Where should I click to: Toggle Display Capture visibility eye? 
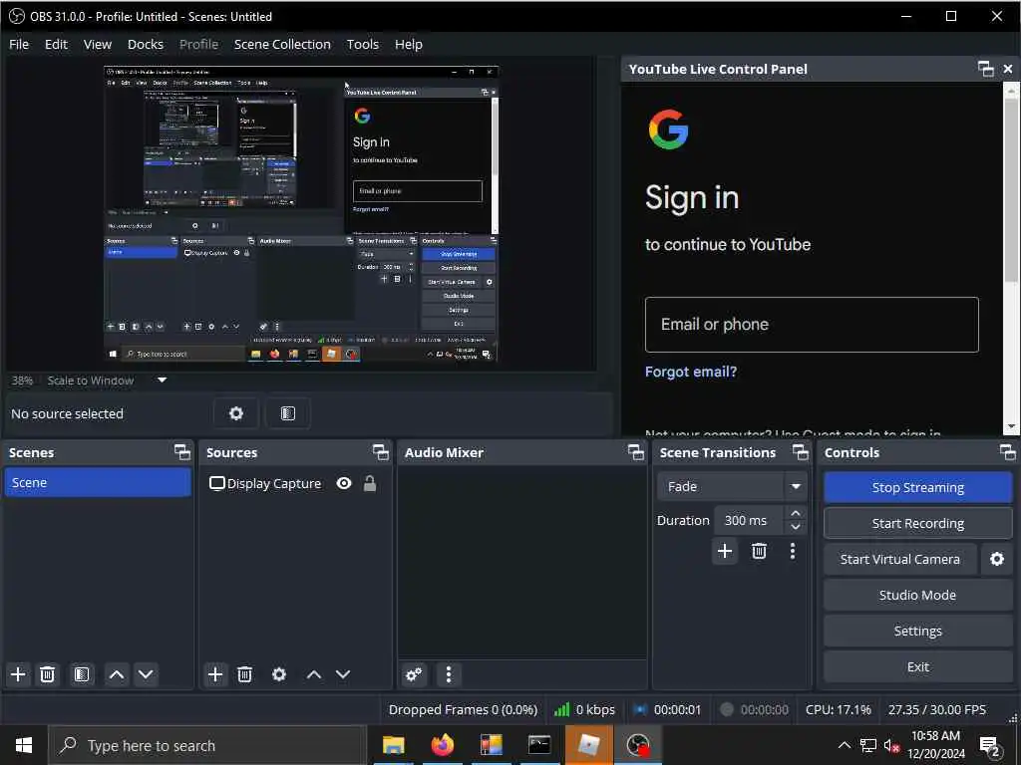coord(344,483)
